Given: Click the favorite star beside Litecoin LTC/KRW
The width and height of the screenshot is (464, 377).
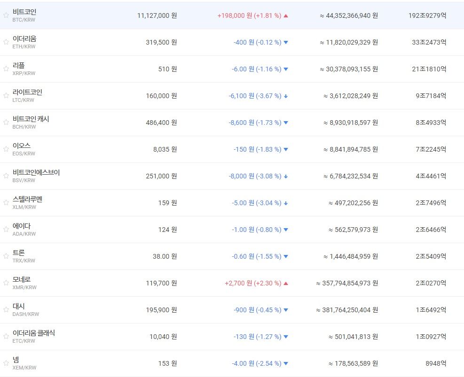Looking at the screenshot, I should [x=6, y=95].
